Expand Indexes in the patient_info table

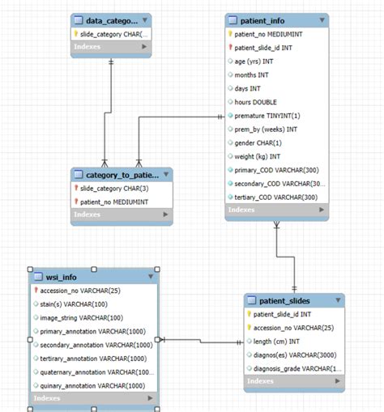(322, 210)
